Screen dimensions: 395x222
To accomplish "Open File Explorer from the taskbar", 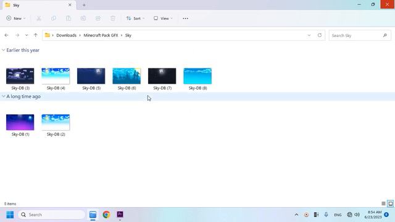I will click(93, 215).
